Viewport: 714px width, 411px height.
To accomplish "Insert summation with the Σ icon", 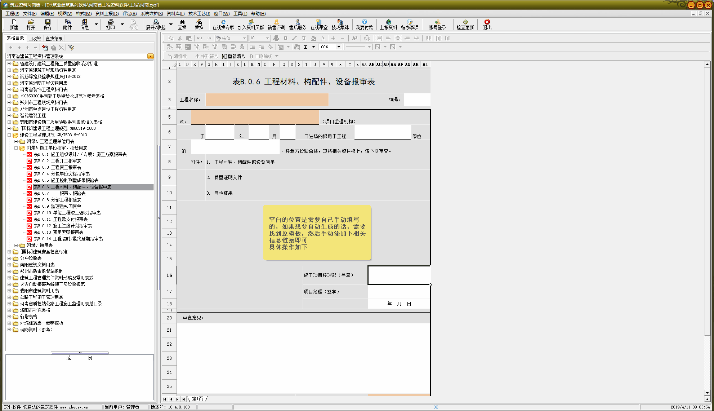I will [x=306, y=47].
